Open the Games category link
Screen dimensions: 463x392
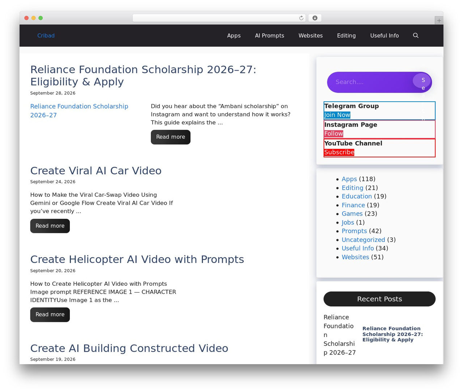click(x=352, y=214)
